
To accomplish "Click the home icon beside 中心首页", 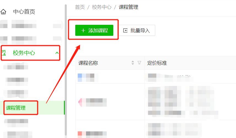I will tap(3, 12).
